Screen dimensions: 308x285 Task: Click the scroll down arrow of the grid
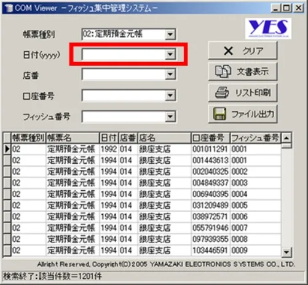coord(286,252)
